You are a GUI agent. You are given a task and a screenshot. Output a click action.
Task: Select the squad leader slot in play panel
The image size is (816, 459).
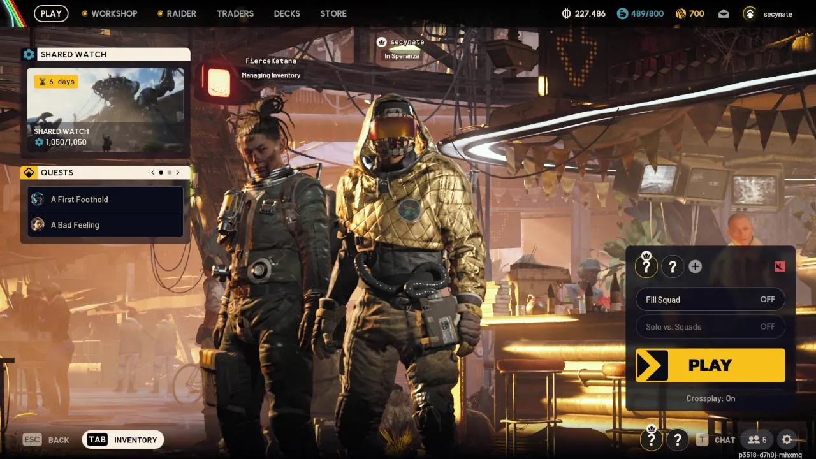[646, 266]
